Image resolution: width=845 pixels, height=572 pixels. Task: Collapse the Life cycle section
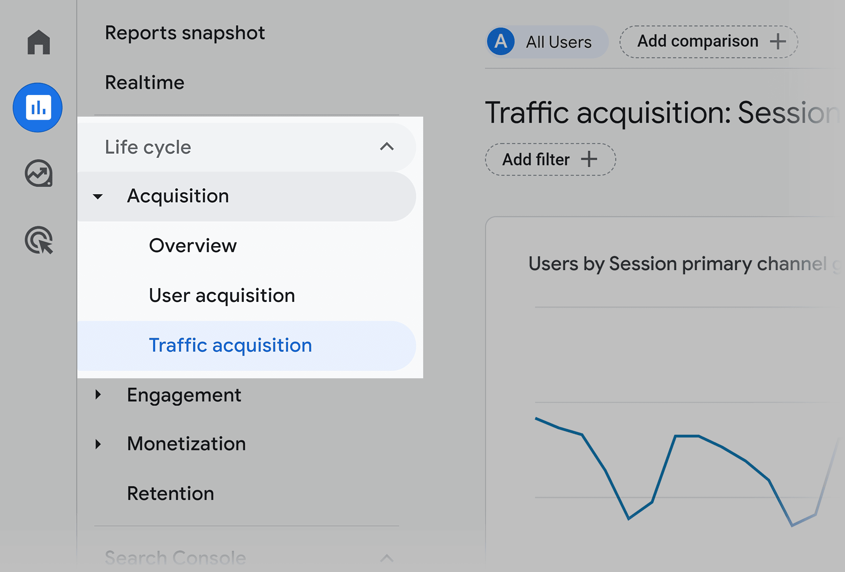(387, 147)
